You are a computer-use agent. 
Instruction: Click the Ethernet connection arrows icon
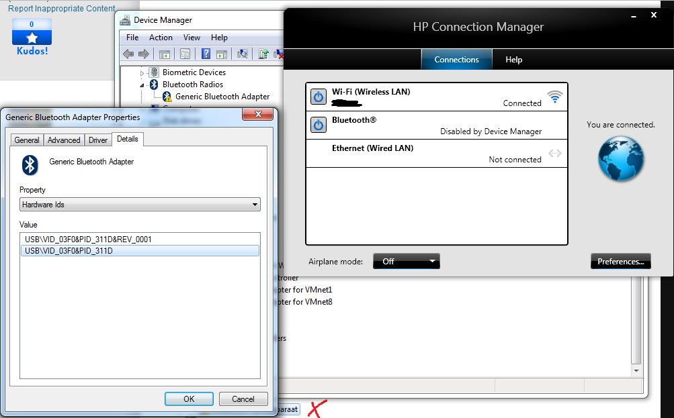pos(555,153)
